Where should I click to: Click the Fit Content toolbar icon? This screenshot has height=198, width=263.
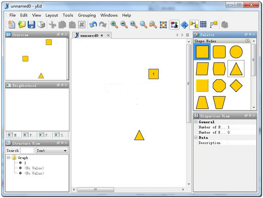pyautogui.click(x=163, y=25)
